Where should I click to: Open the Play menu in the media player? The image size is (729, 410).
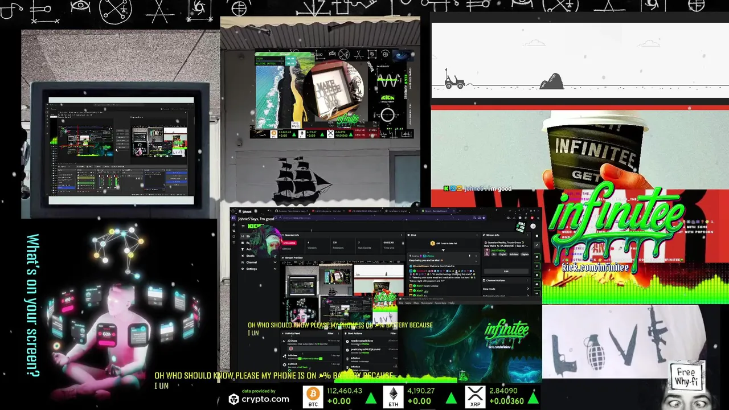click(x=416, y=303)
